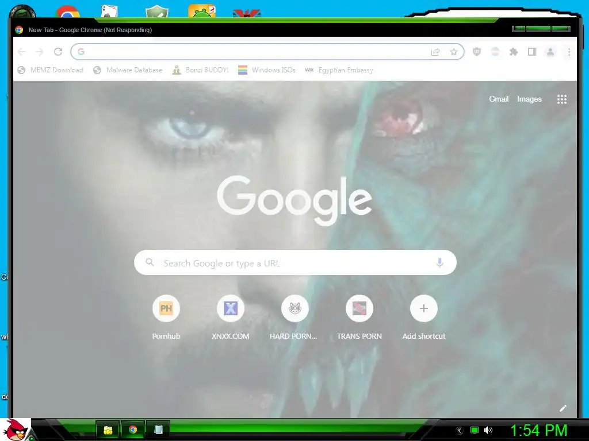This screenshot has width=589, height=441.
Task: Open the Google apps grid
Action: tap(562, 99)
